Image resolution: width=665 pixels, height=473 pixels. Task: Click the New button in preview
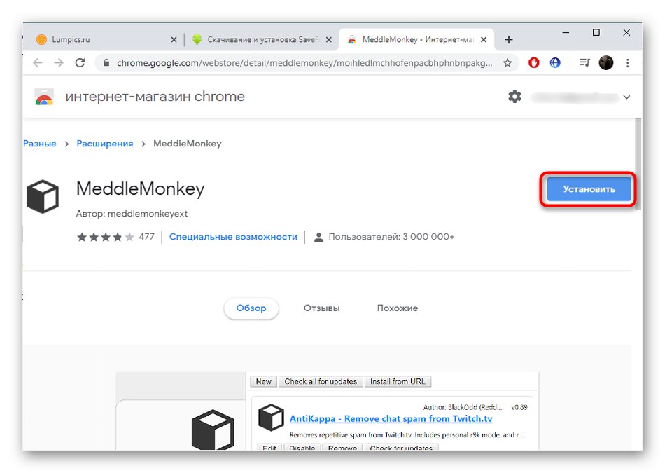tap(263, 381)
